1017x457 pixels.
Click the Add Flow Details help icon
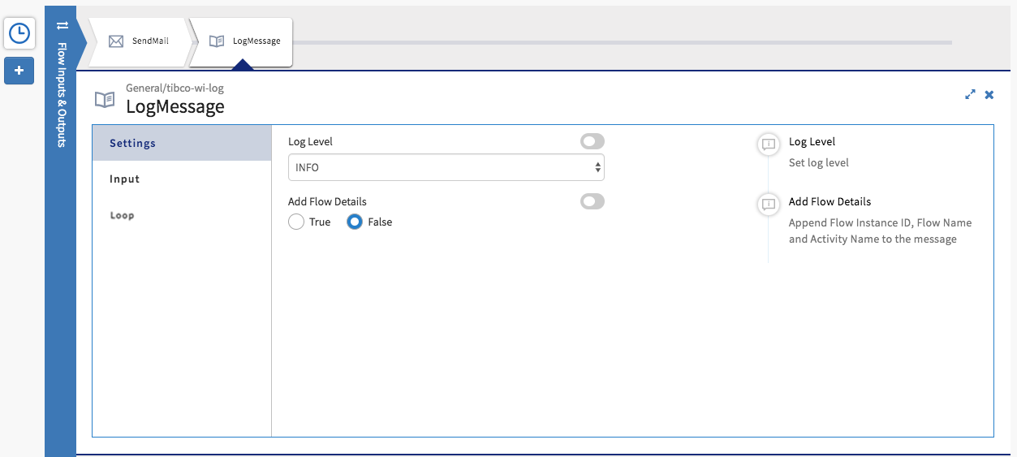[x=768, y=205]
